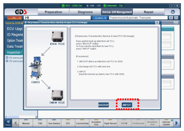The image size is (184, 131).
Task: Click bottom toolbar previous arrow
Action: [15, 123]
